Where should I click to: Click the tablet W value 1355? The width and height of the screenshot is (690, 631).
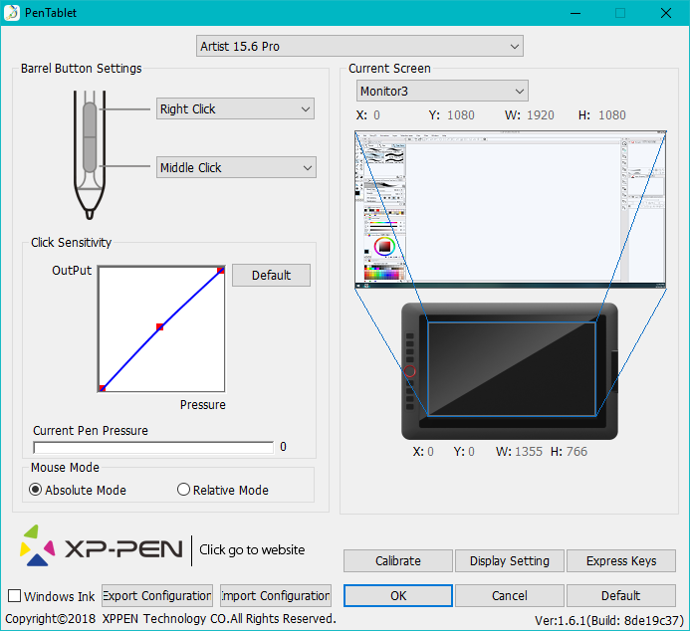click(529, 452)
